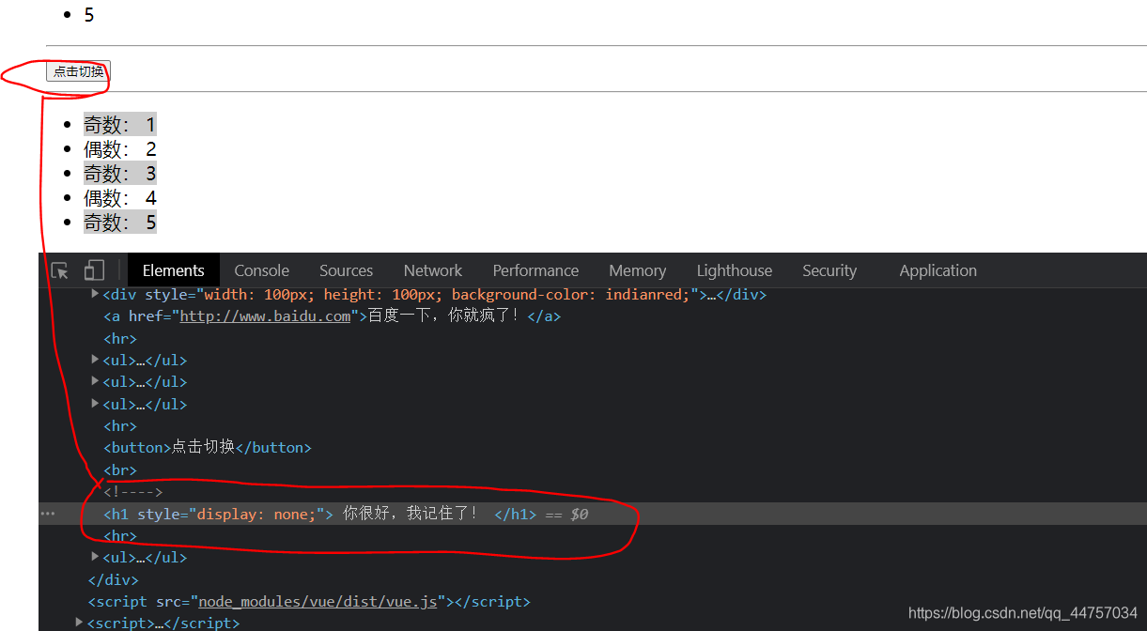This screenshot has width=1147, height=631.
Task: Click the 点击切换 button on the page
Action: click(x=78, y=71)
